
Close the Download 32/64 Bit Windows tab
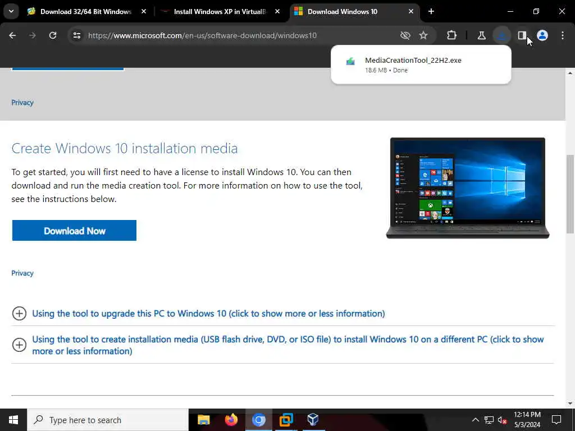point(144,12)
